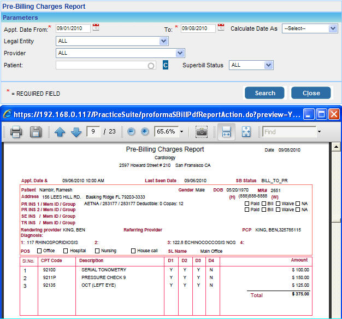Click the $ 375.00 total amount

click(x=300, y=294)
